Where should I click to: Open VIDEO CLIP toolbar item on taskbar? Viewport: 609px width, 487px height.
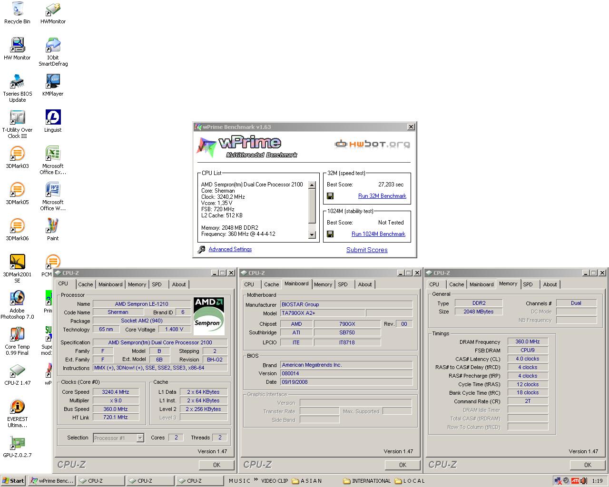point(275,481)
